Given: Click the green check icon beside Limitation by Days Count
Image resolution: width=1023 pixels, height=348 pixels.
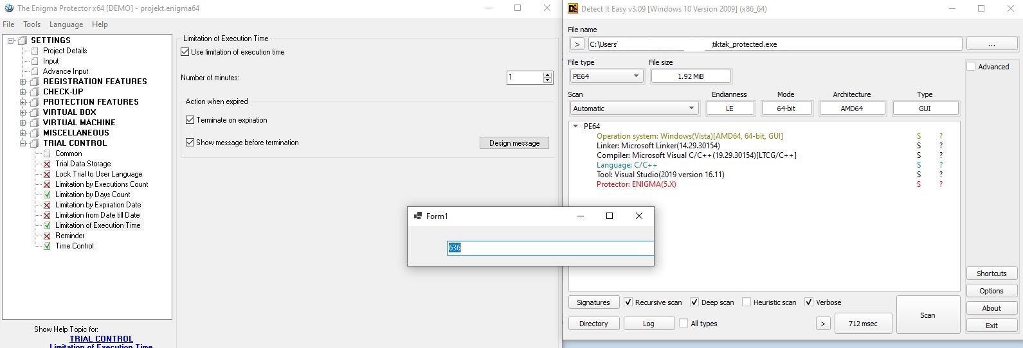Looking at the screenshot, I should coord(47,195).
